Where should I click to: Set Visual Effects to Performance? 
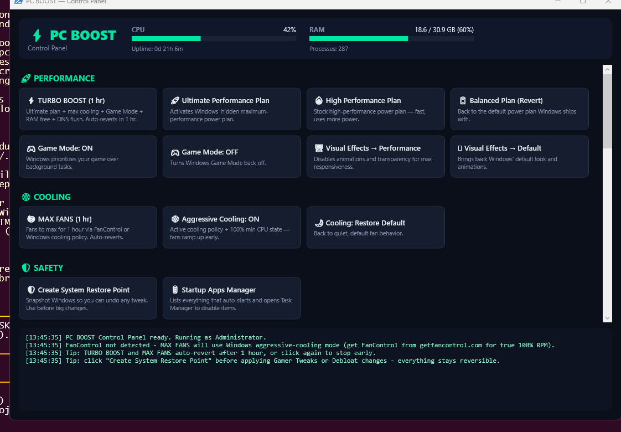(375, 157)
